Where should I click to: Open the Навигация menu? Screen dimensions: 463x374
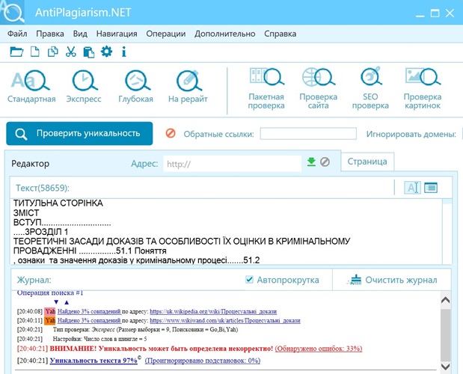pos(117,34)
